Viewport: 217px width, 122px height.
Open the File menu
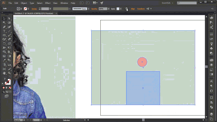[10, 3]
